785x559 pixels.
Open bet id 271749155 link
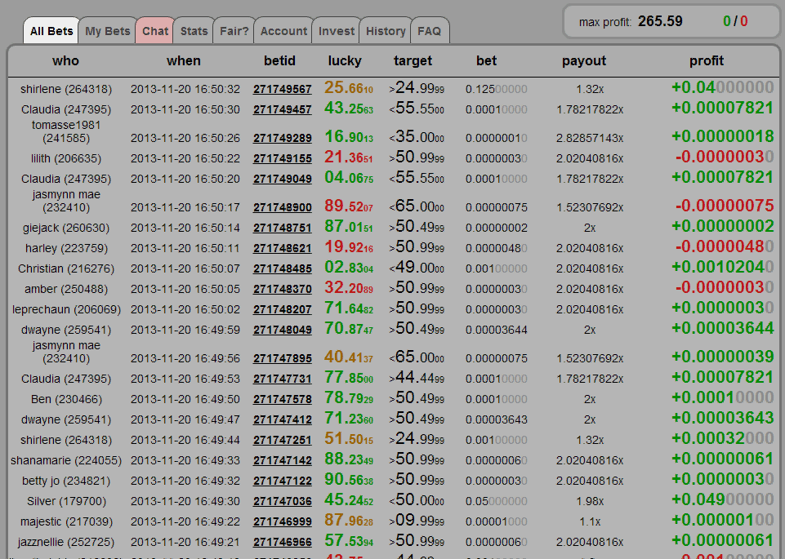coord(283,158)
